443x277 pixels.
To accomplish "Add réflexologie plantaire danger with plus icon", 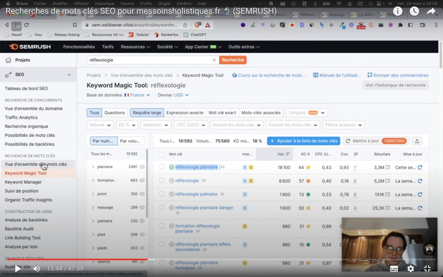I will coord(171,208).
